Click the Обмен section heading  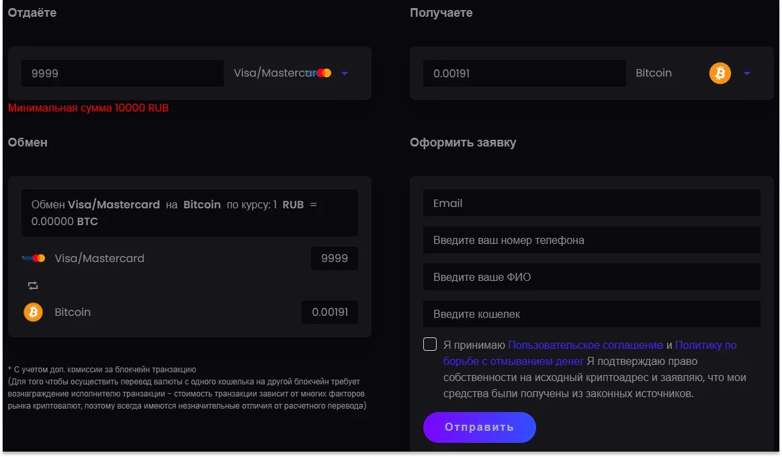(x=28, y=142)
